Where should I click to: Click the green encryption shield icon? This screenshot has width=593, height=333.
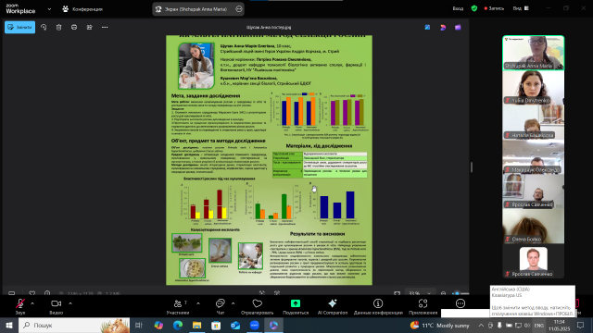474,8
